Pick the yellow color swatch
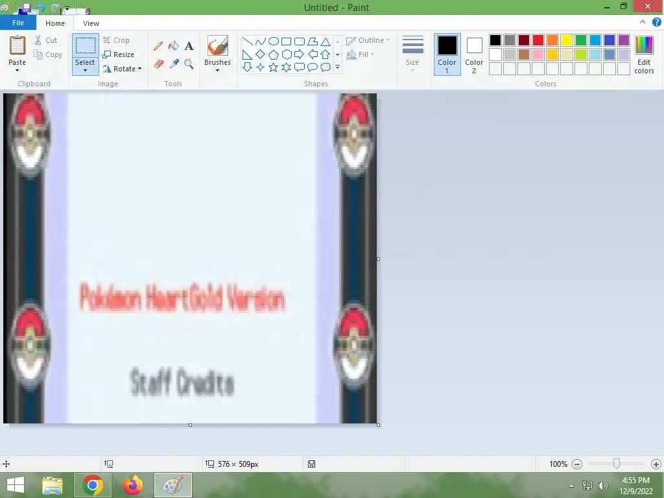 (567, 40)
